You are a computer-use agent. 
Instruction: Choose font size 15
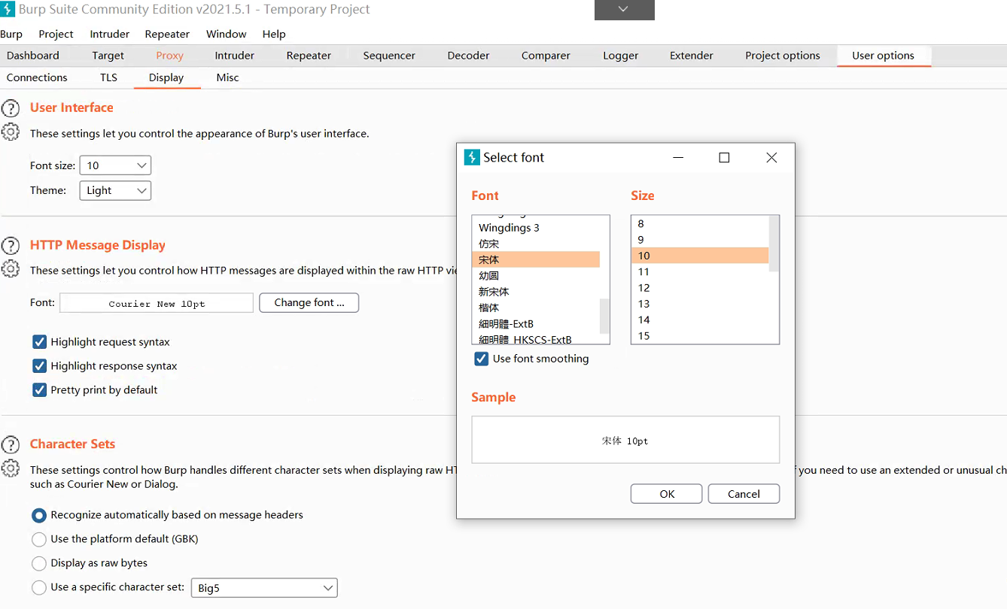700,336
